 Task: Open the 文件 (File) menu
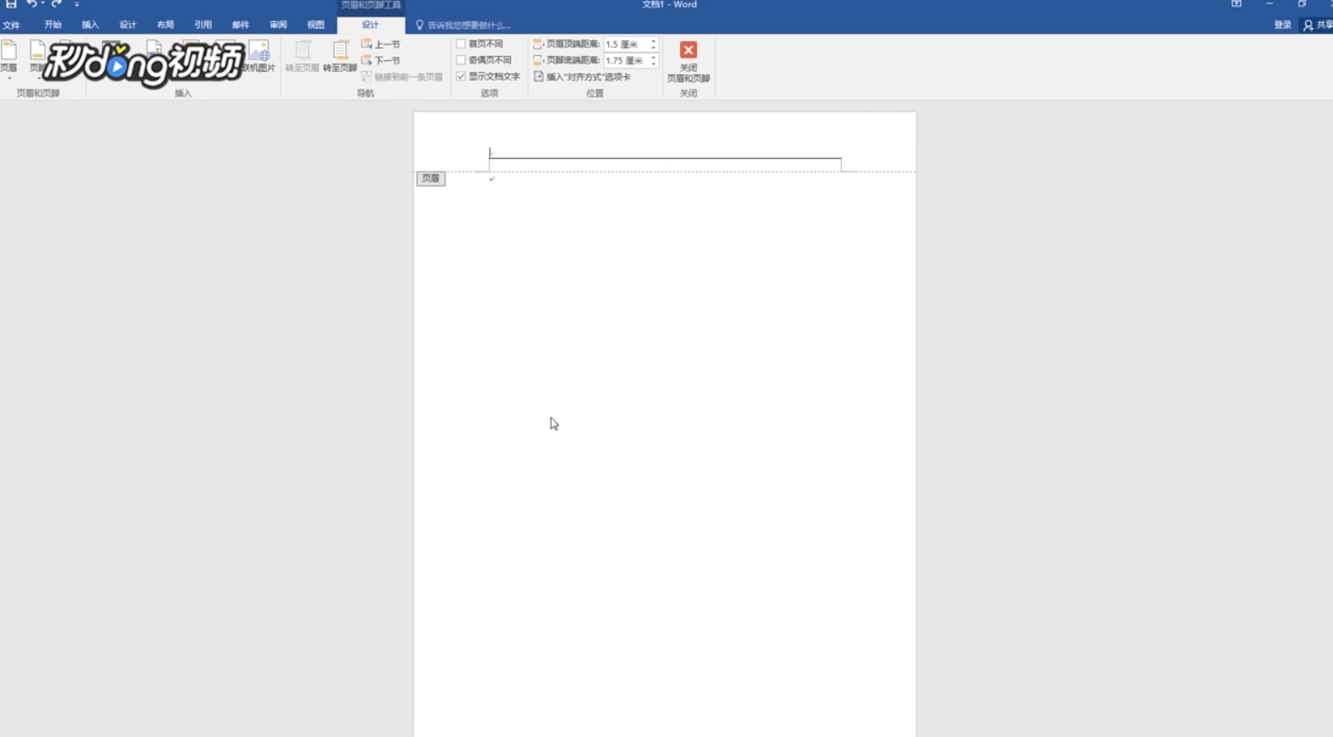coord(12,25)
